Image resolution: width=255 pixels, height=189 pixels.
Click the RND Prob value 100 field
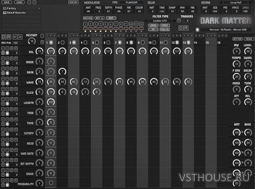(15, 43)
